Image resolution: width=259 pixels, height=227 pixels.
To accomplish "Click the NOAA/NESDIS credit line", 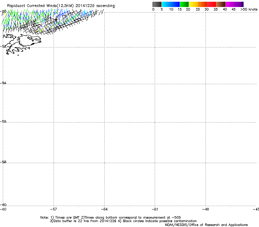I will (x=206, y=225).
